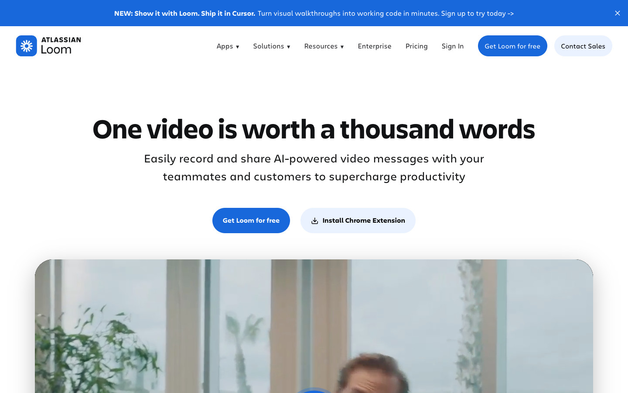Viewport: 628px width, 393px height.
Task: Click the hero Get Loom for free button
Action: click(251, 221)
